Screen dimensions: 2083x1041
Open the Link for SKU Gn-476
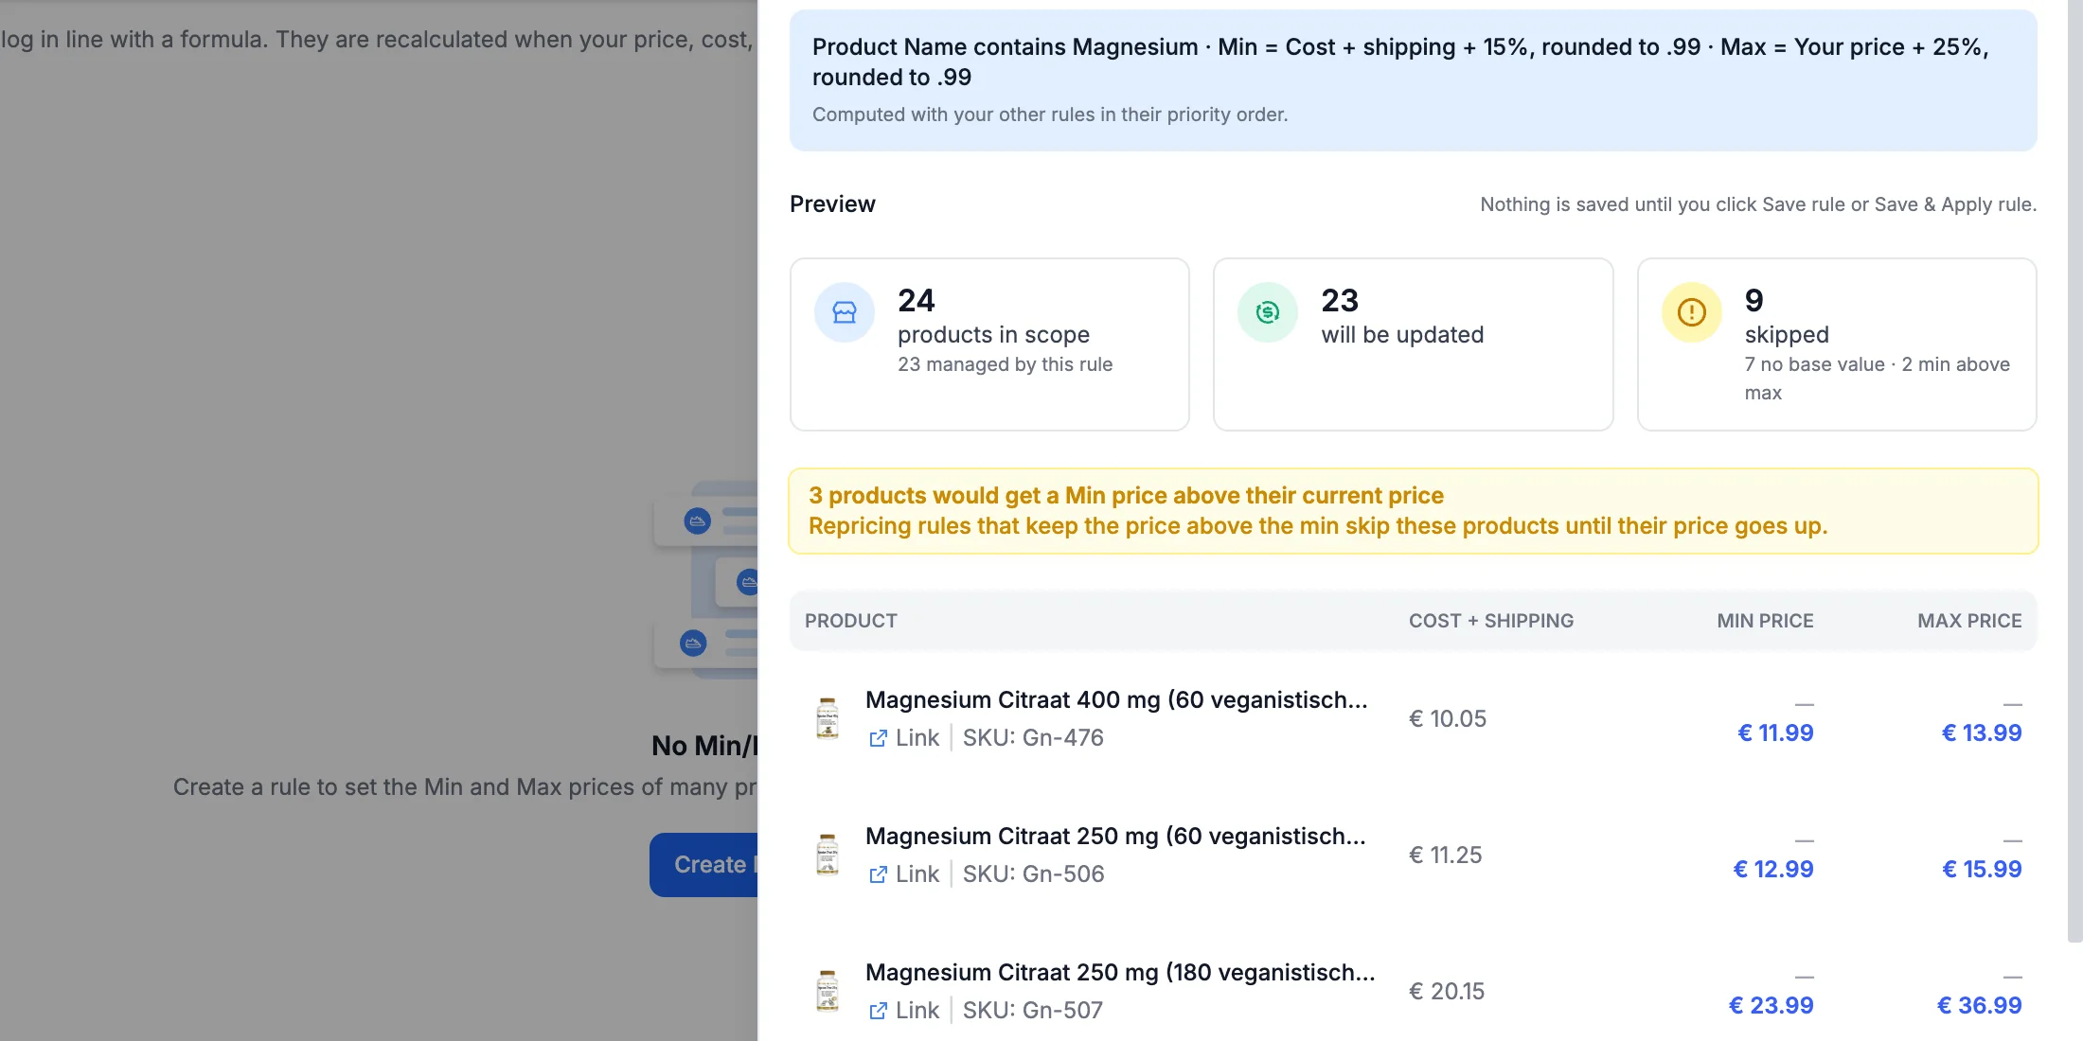[917, 738]
